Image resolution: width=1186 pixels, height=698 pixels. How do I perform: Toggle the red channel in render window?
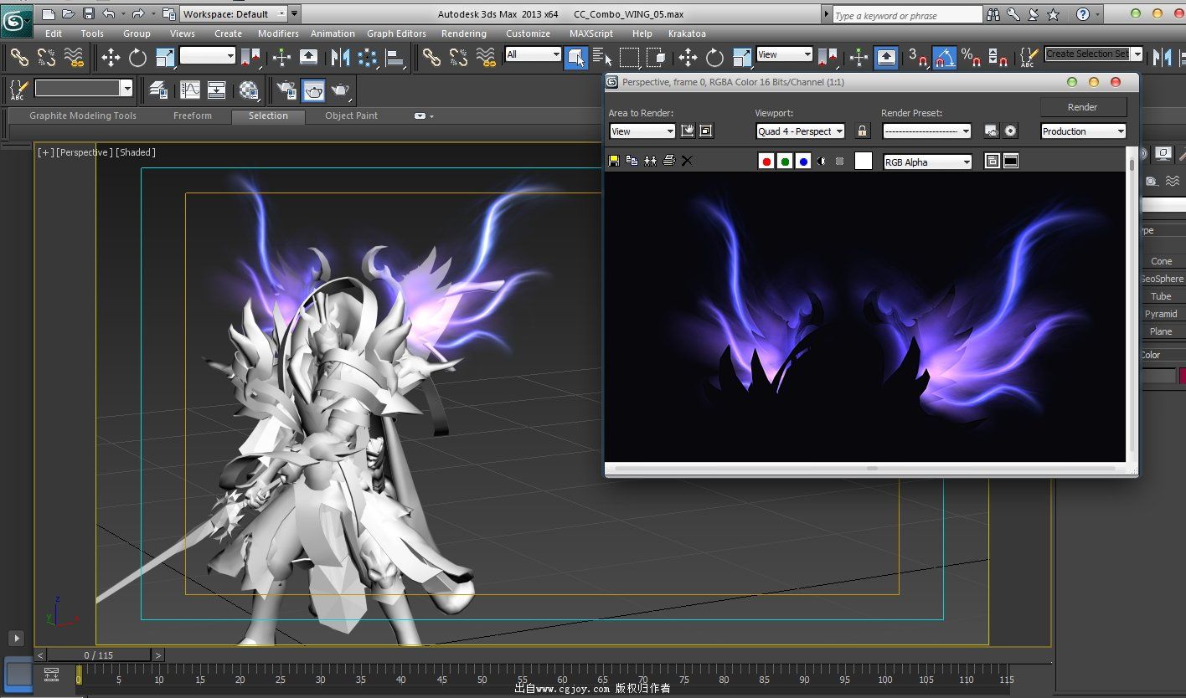tap(766, 162)
